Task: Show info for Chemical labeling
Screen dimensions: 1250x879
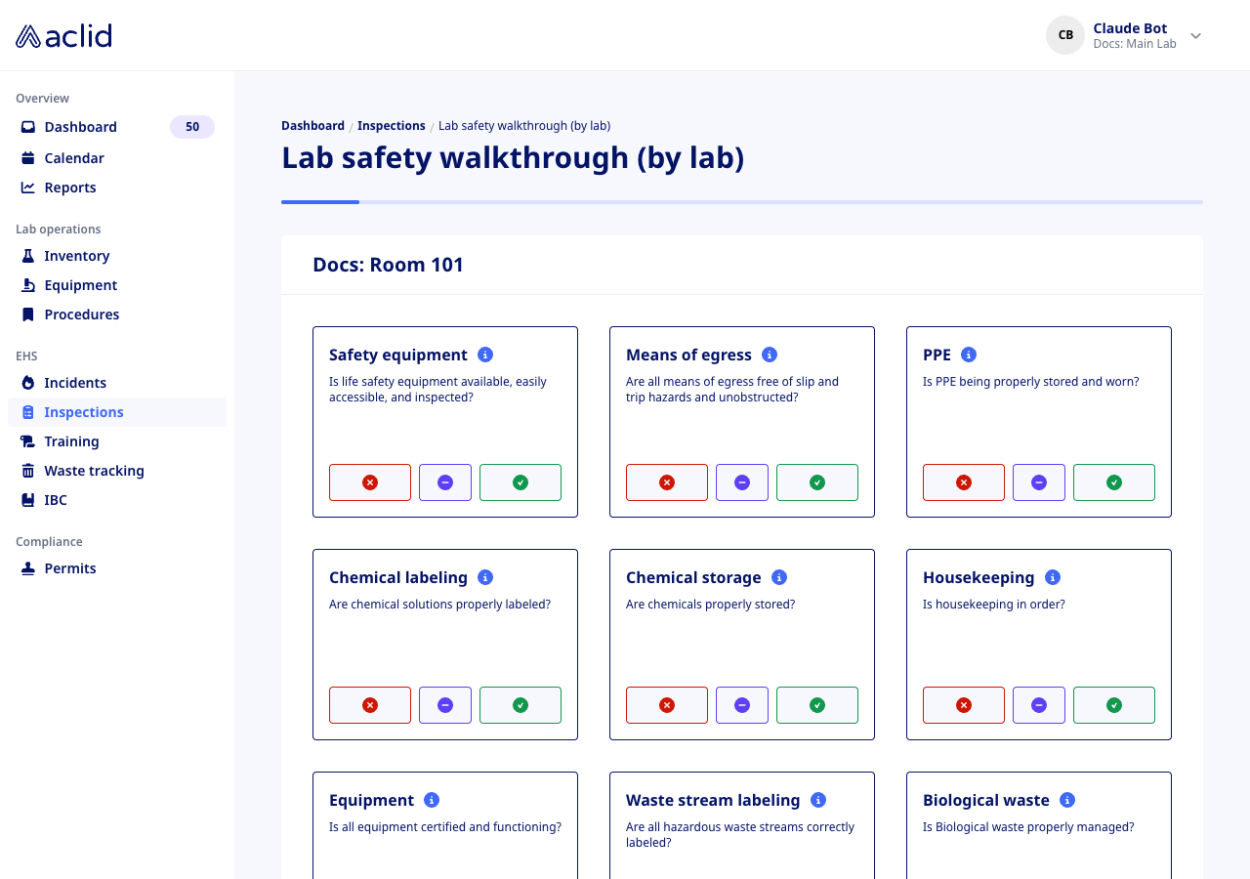Action: [x=485, y=577]
